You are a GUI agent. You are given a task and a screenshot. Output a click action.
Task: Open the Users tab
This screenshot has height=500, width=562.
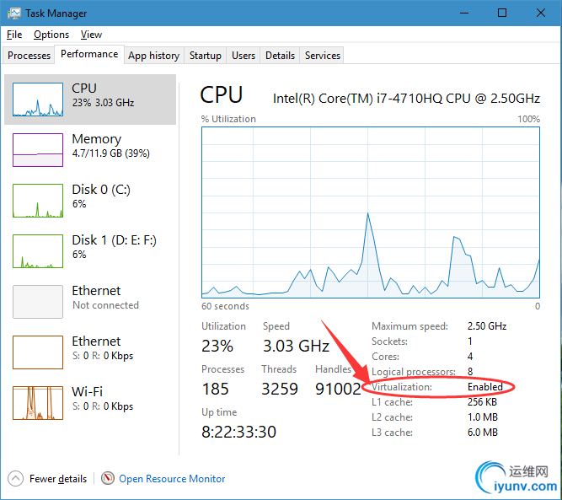(244, 56)
